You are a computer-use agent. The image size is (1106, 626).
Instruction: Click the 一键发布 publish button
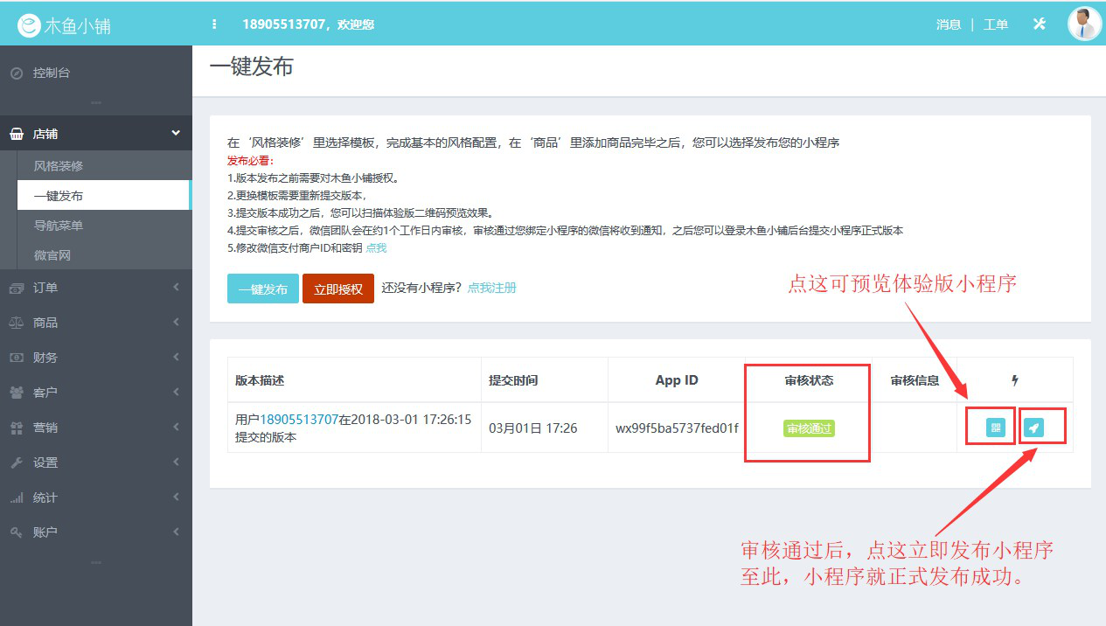[262, 288]
